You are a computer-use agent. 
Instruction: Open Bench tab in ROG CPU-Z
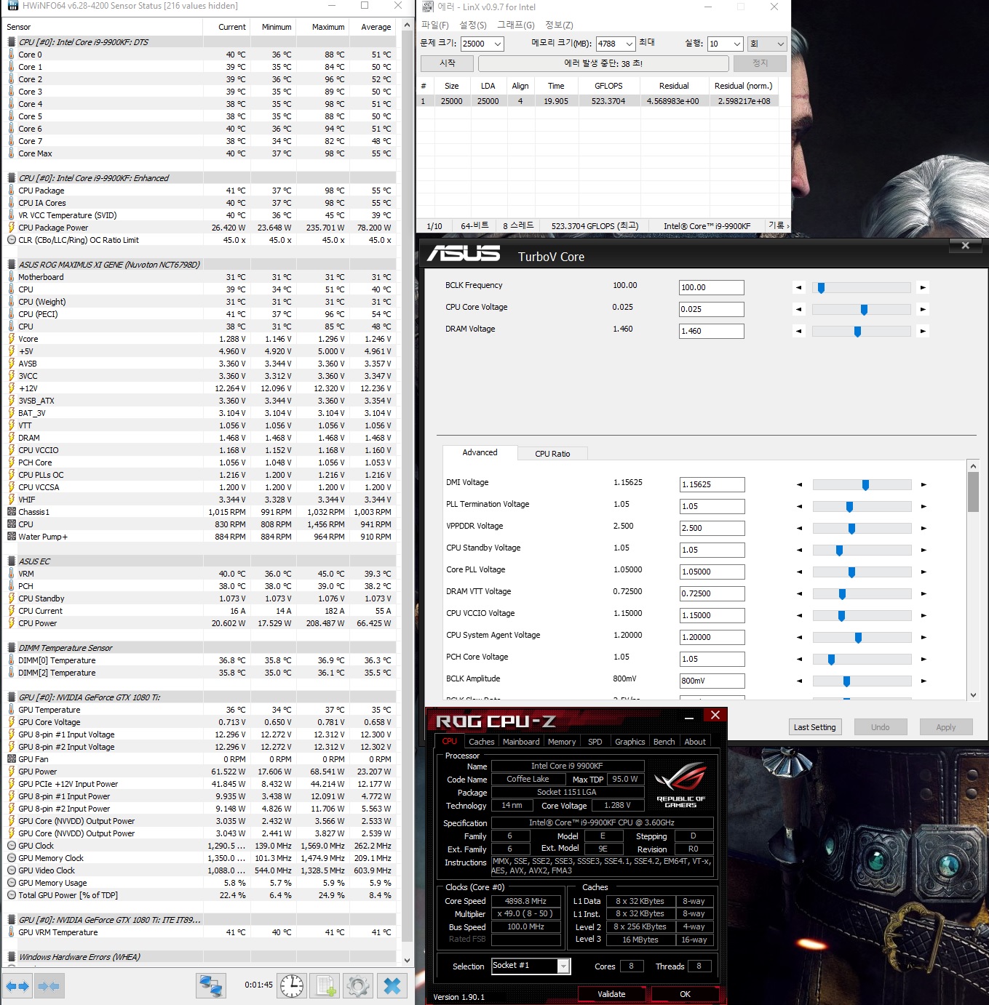(x=664, y=742)
